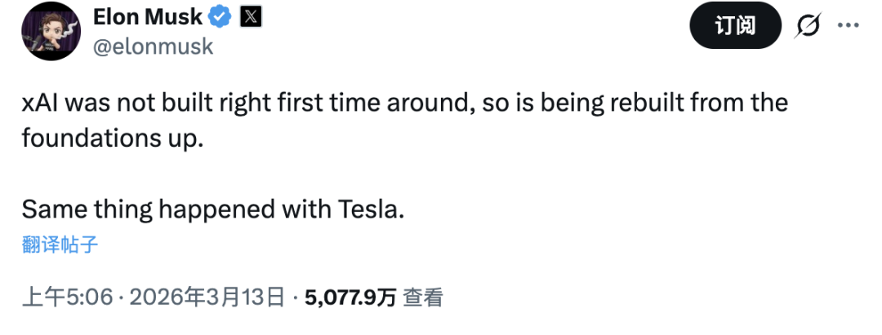882x335 pixels.
Task: Click the 'foundations up.' text line
Action: click(111, 138)
